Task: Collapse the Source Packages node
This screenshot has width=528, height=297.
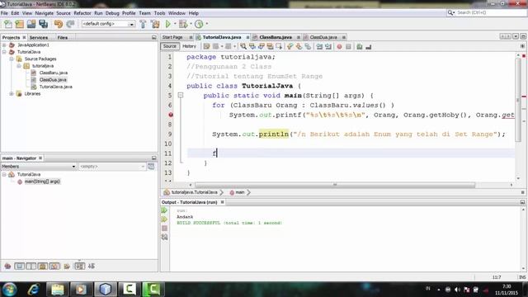Action: (x=12, y=59)
